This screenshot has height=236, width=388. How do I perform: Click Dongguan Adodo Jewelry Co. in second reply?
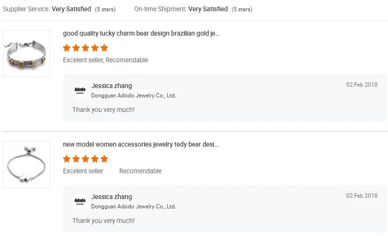pos(133,206)
